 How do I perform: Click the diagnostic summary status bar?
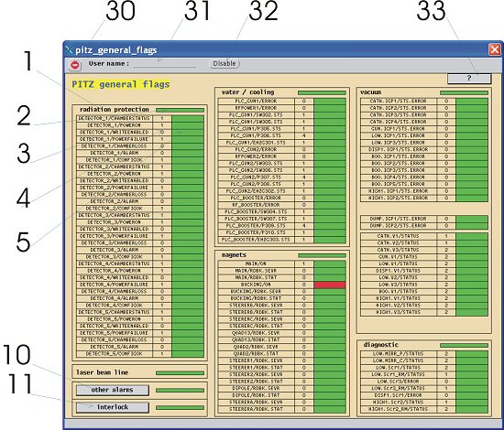click(464, 345)
